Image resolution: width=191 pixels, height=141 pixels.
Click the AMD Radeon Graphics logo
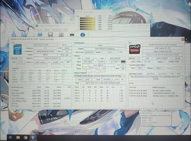[x=135, y=49]
